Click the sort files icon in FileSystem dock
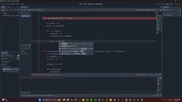Screen dimensions: 182x102 (18, 59)
